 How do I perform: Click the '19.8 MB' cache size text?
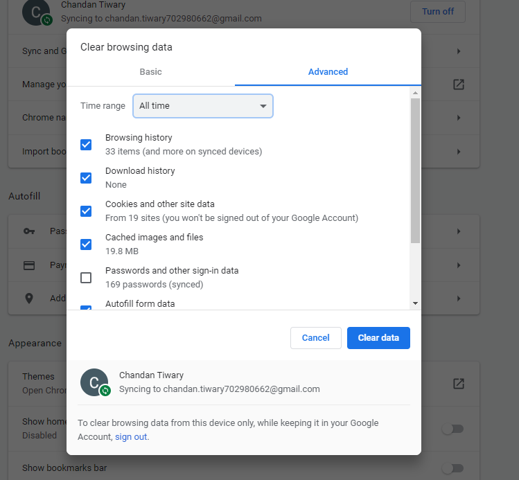pos(122,251)
